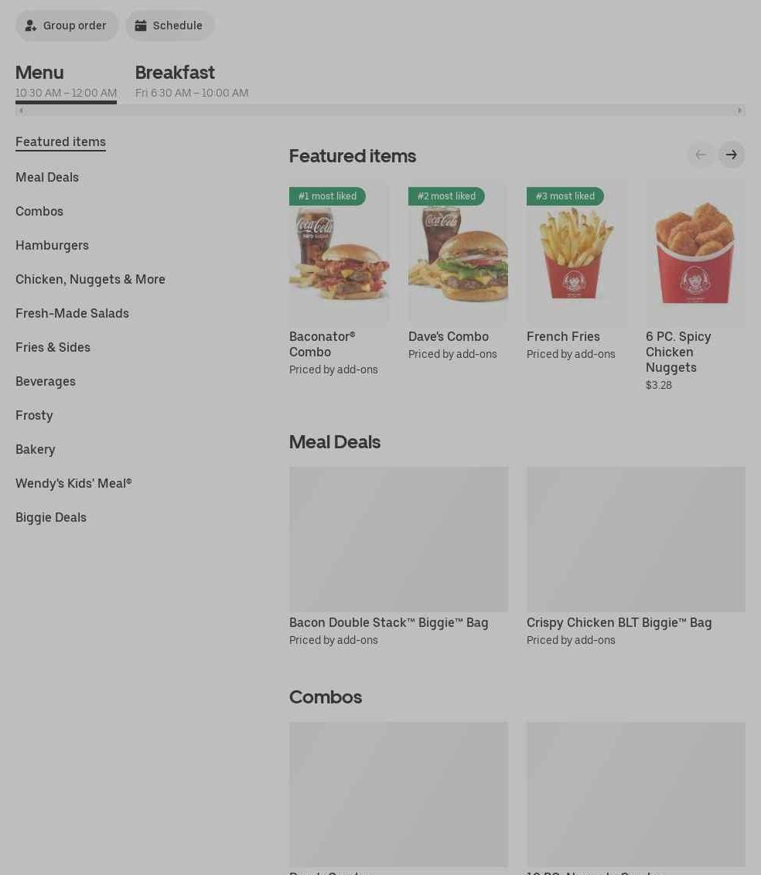761x875 pixels.
Task: Open the Baconator Combo image
Action: coord(339,254)
